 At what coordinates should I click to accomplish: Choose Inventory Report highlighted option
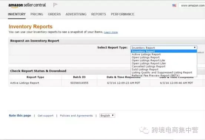click(x=164, y=51)
